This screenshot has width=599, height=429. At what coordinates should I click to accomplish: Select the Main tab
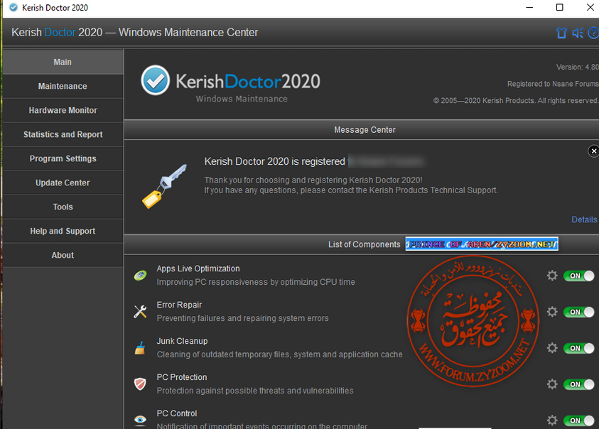[63, 62]
